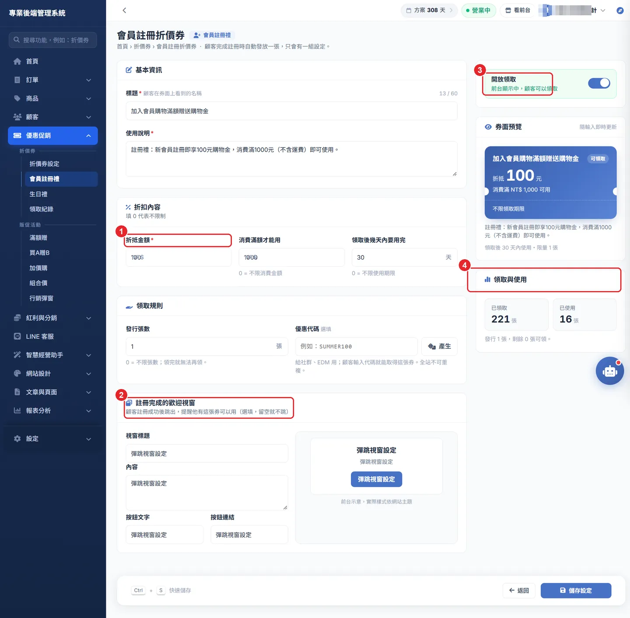
Task: Click the eye icon beside 券面預覽
Action: [488, 127]
